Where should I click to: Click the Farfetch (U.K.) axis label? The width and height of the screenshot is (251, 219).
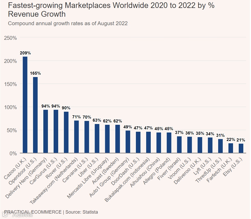219,170
